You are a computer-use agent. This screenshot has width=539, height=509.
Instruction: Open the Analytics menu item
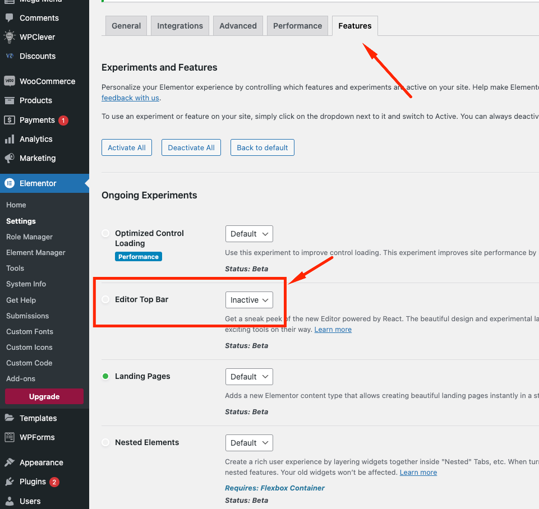(x=45, y=139)
